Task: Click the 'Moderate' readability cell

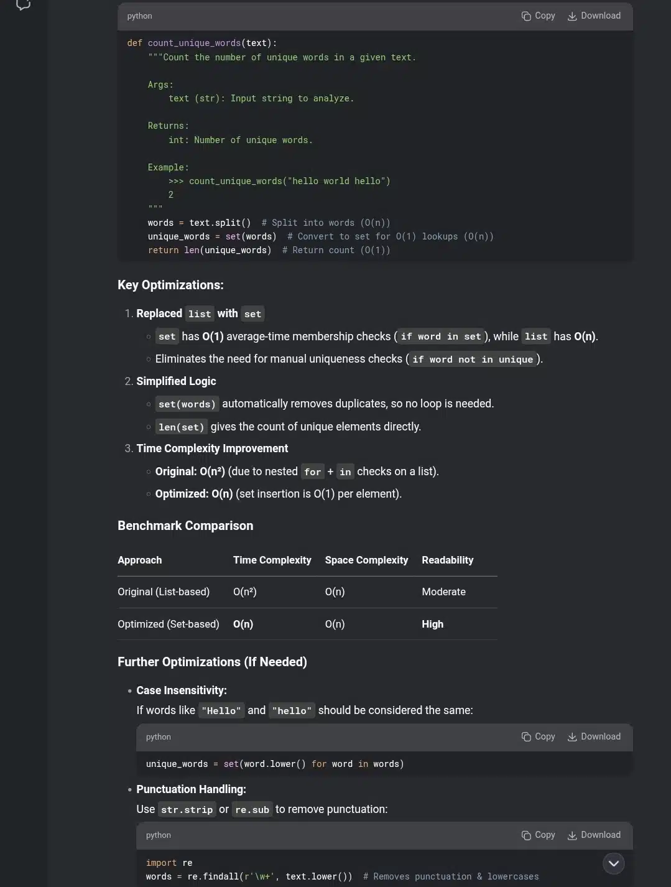Action: pos(443,592)
